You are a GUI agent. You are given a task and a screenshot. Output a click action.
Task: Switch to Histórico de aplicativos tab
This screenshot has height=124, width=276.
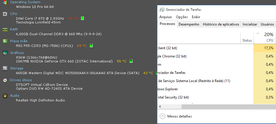click(x=221, y=24)
